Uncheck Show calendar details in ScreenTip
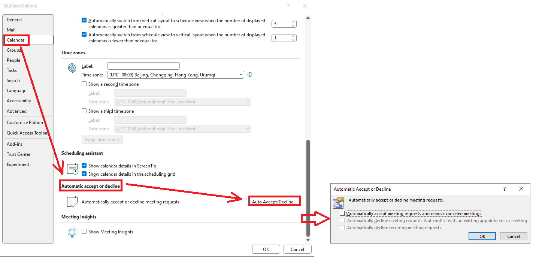533x257 pixels. (x=84, y=166)
